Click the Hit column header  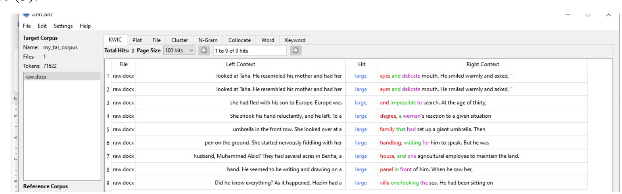[362, 65]
